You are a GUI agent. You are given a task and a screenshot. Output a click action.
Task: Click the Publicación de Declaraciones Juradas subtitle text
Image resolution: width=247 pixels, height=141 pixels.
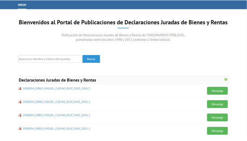click(x=123, y=37)
